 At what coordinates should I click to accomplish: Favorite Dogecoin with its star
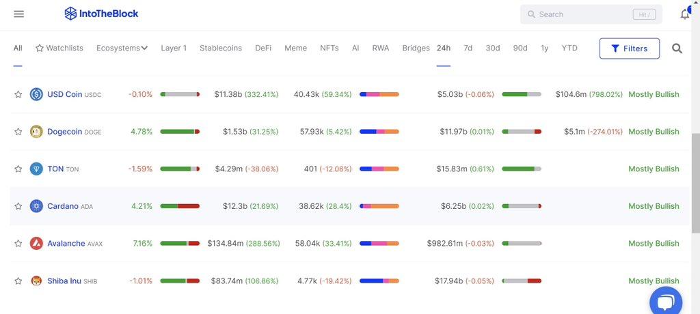18,132
